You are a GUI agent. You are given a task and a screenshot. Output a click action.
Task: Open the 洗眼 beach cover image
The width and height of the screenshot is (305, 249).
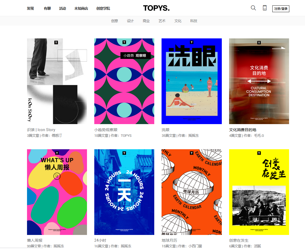click(x=192, y=81)
